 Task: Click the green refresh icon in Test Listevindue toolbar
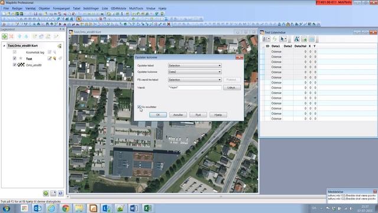click(275, 39)
